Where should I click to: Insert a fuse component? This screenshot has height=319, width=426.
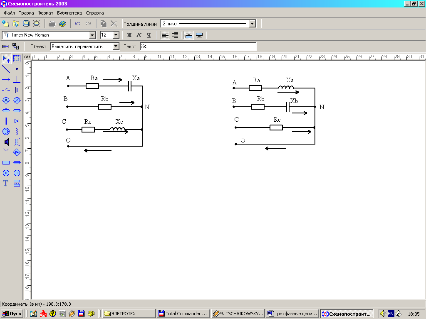tap(17, 163)
